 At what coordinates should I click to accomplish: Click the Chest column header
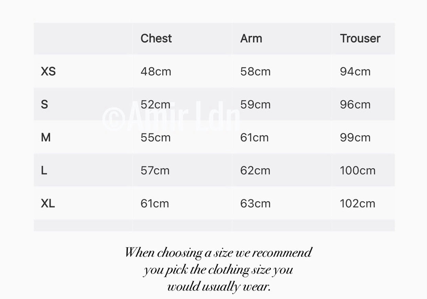click(x=156, y=38)
